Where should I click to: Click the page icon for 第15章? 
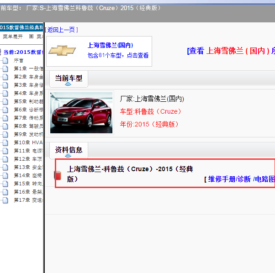click(5, 184)
